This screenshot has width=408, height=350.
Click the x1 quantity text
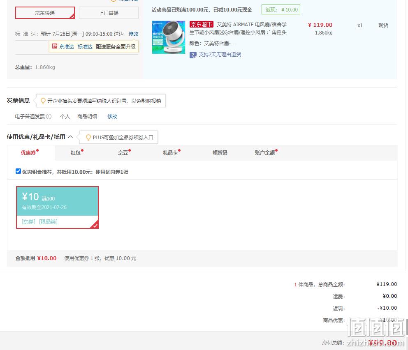(x=360, y=25)
